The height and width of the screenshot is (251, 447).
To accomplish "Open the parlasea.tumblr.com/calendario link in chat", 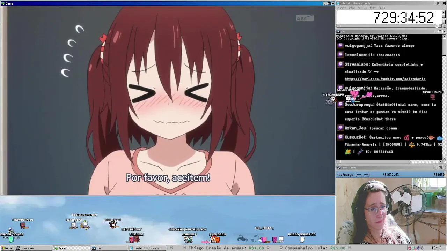I will [x=385, y=79].
